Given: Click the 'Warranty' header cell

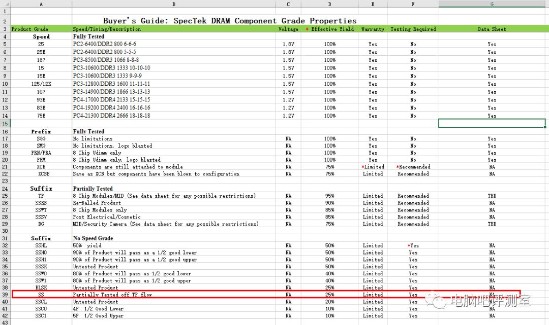Looking at the screenshot, I should [x=373, y=29].
